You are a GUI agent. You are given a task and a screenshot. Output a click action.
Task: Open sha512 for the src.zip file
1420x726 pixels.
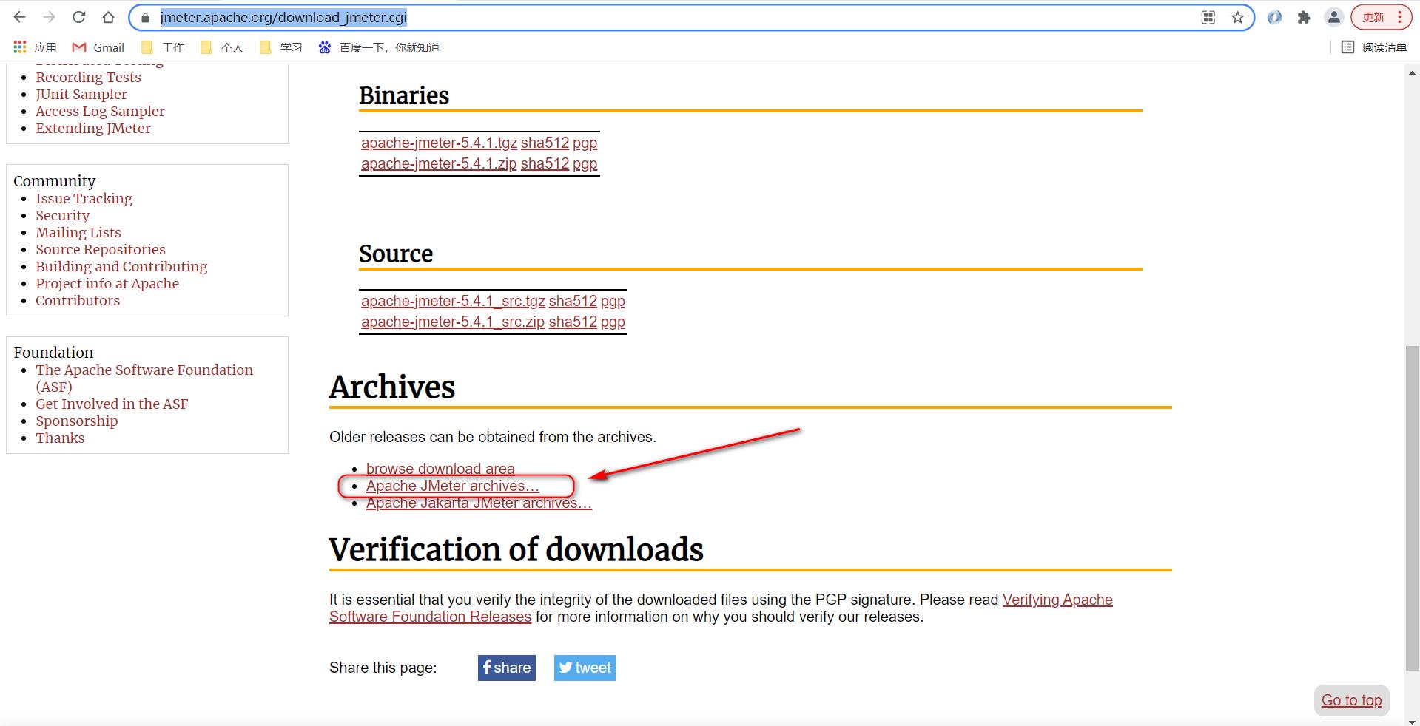tap(573, 322)
